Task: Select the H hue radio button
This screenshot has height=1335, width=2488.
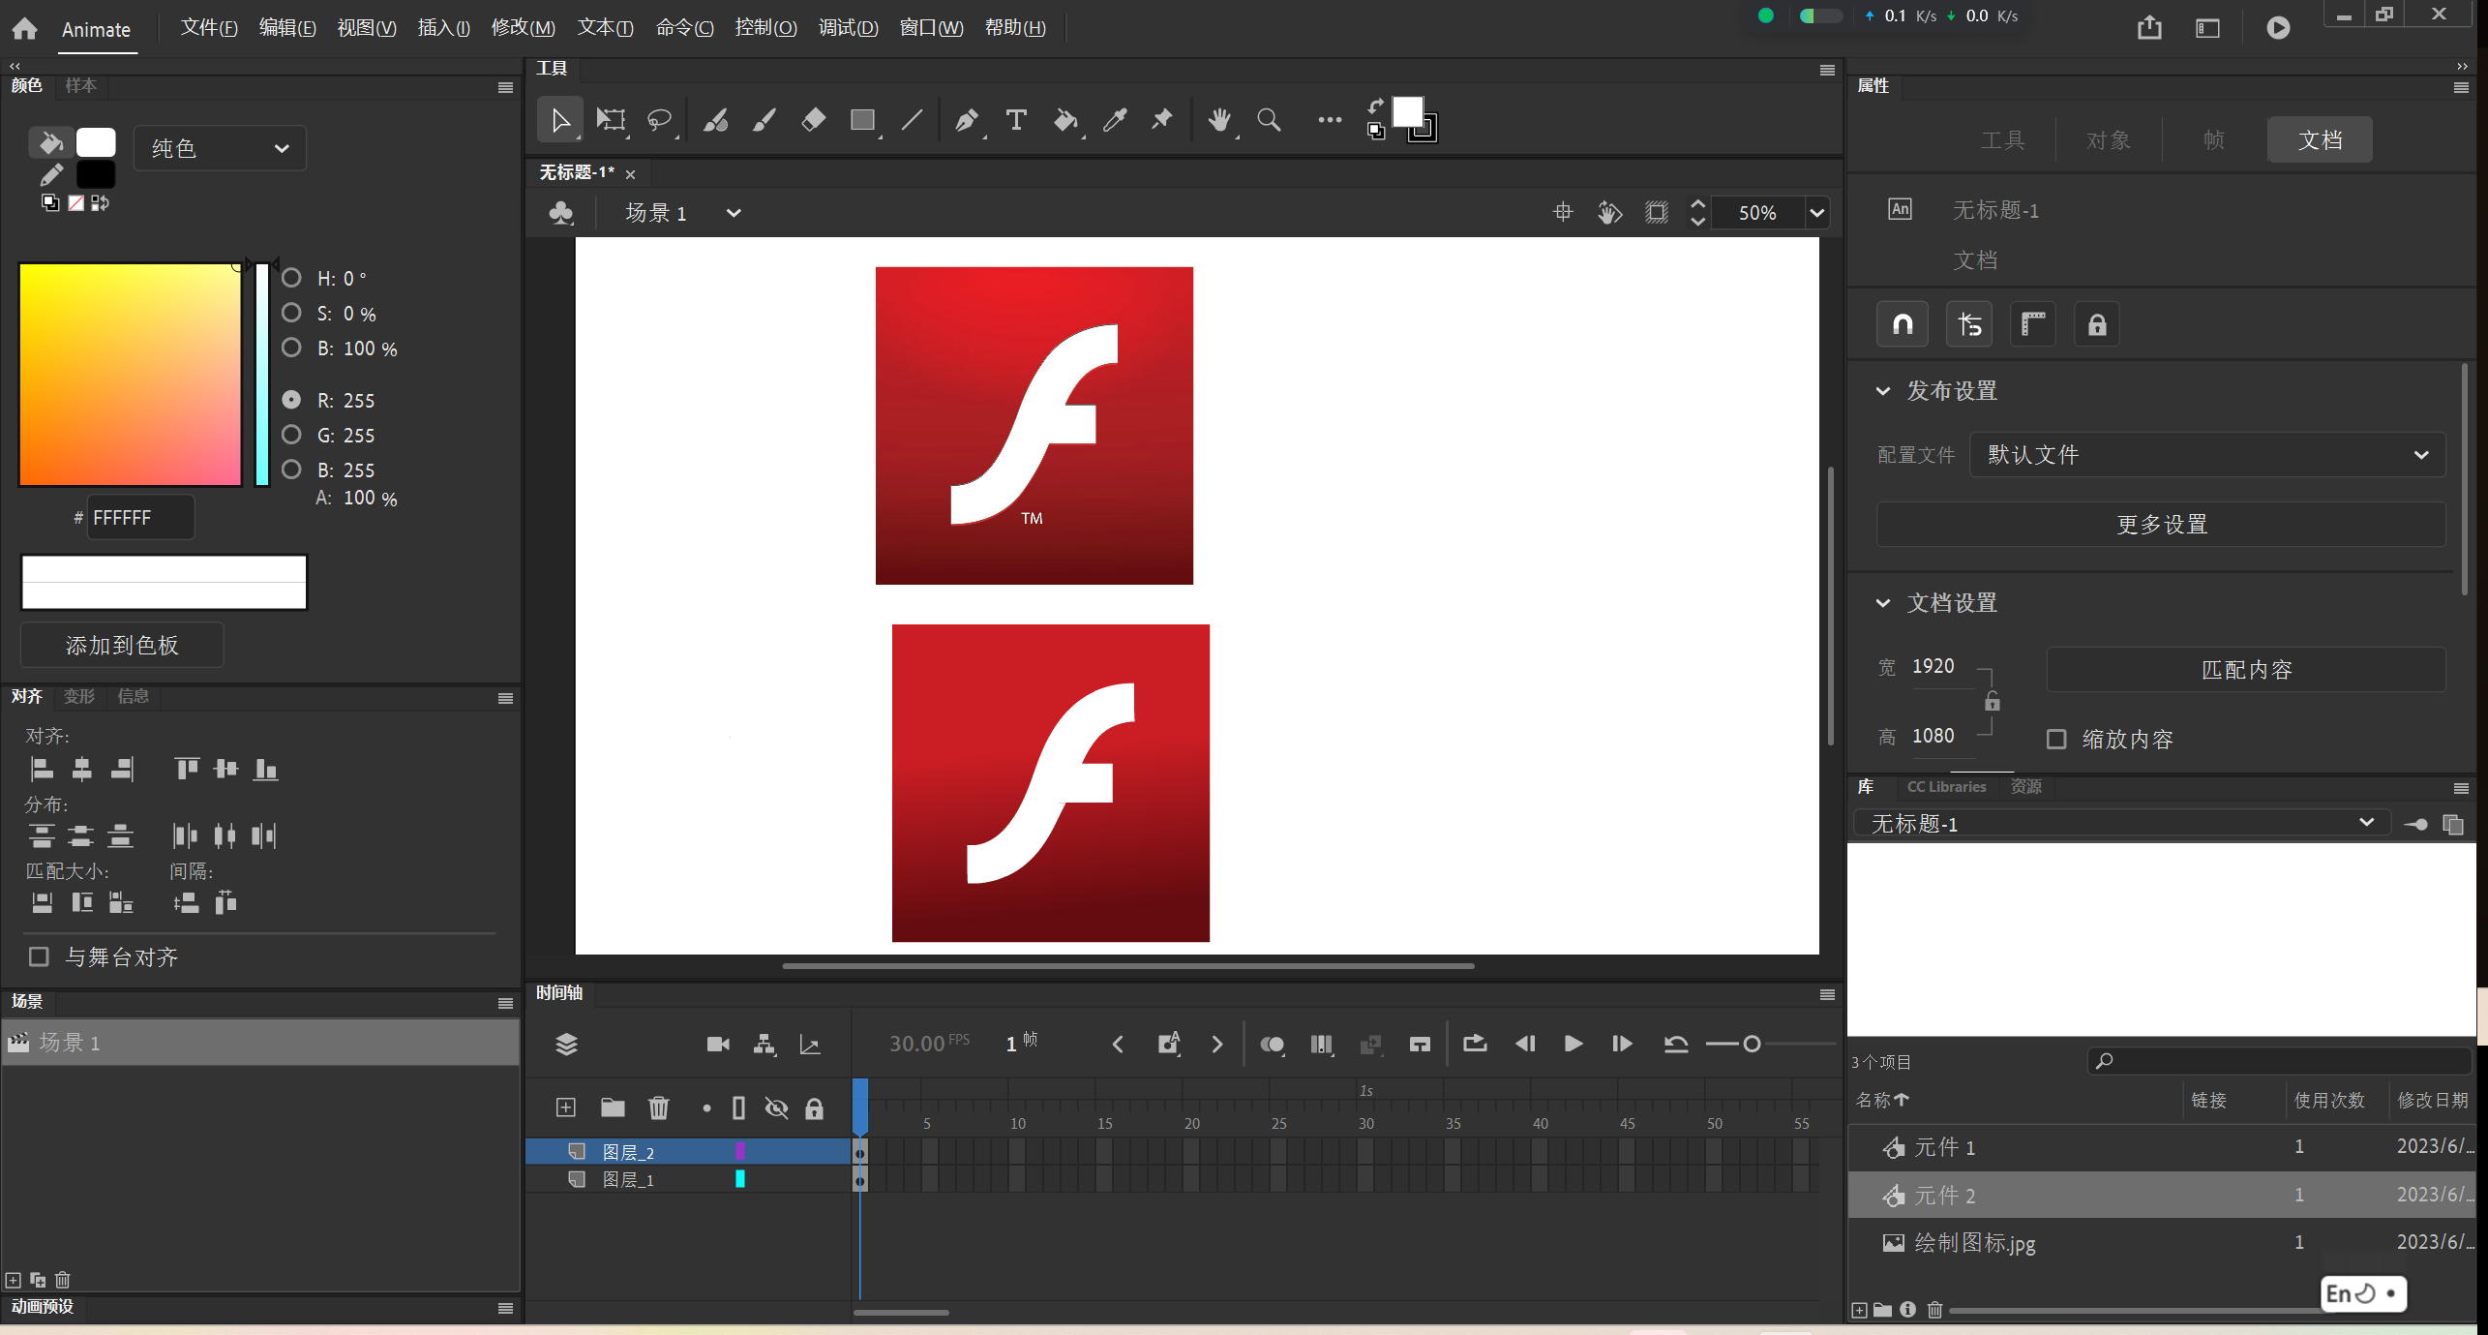Action: pyautogui.click(x=291, y=278)
